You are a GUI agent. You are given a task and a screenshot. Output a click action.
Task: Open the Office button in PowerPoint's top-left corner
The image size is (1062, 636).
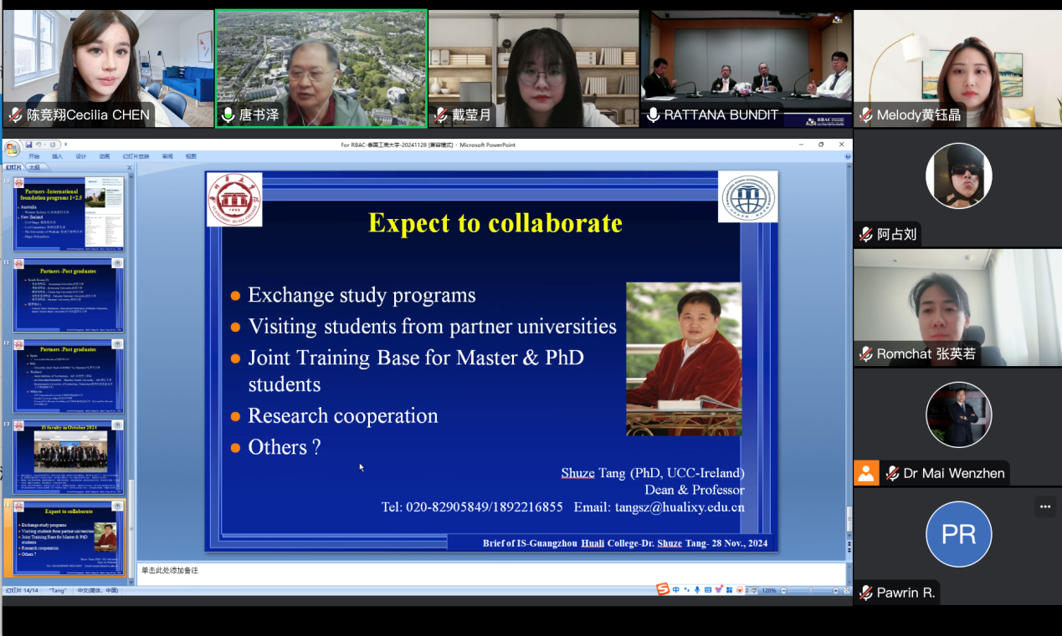(x=11, y=147)
